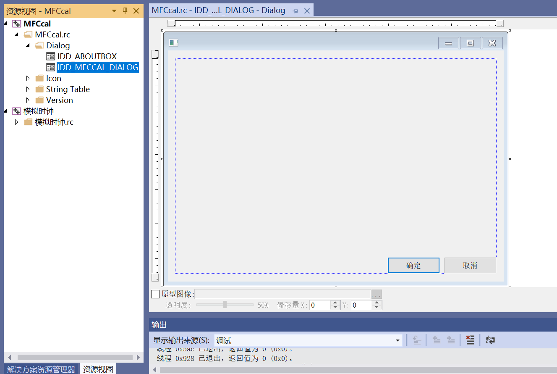
Task: Click the designed dialog's maximize button
Action: click(x=471, y=43)
